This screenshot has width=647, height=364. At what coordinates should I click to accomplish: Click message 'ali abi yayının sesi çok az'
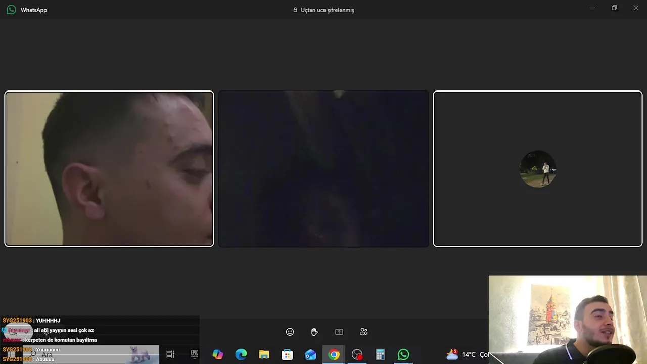(x=64, y=330)
